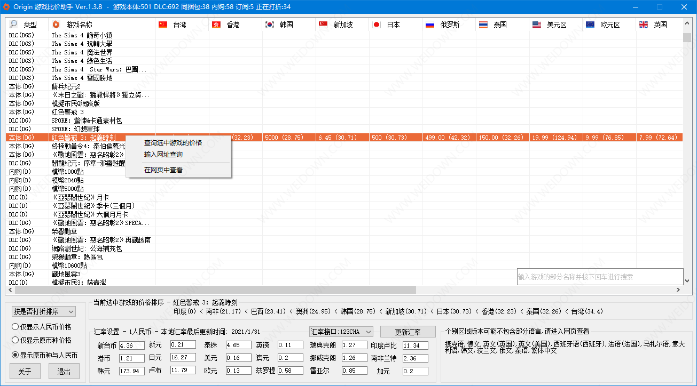Click the 美元 exchange rate field
This screenshot has height=386, width=697.
[x=238, y=358]
